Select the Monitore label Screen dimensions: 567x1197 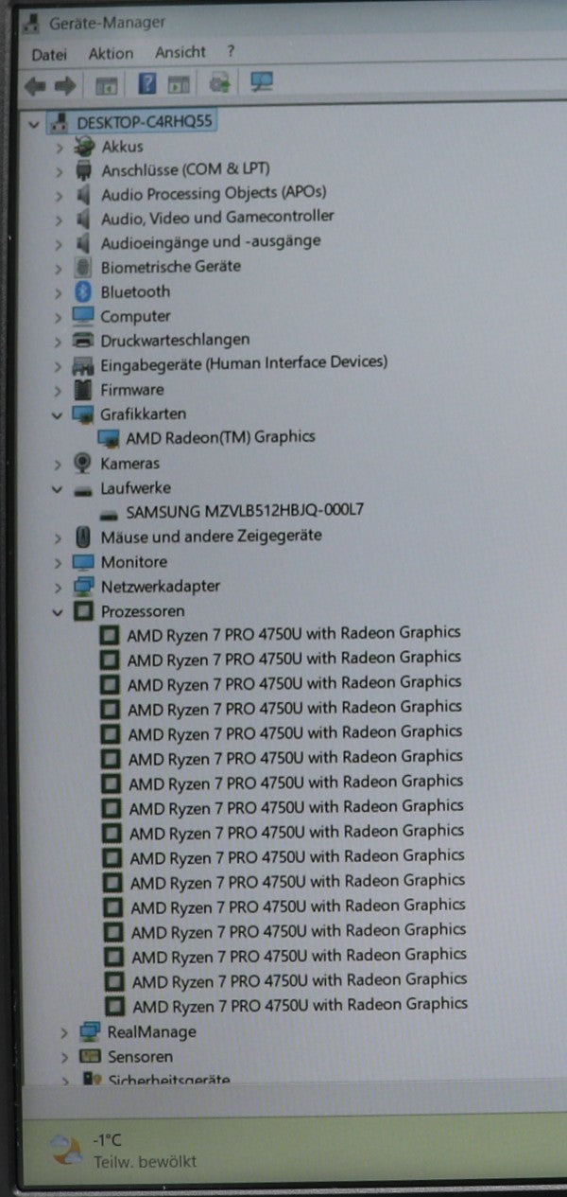[133, 561]
